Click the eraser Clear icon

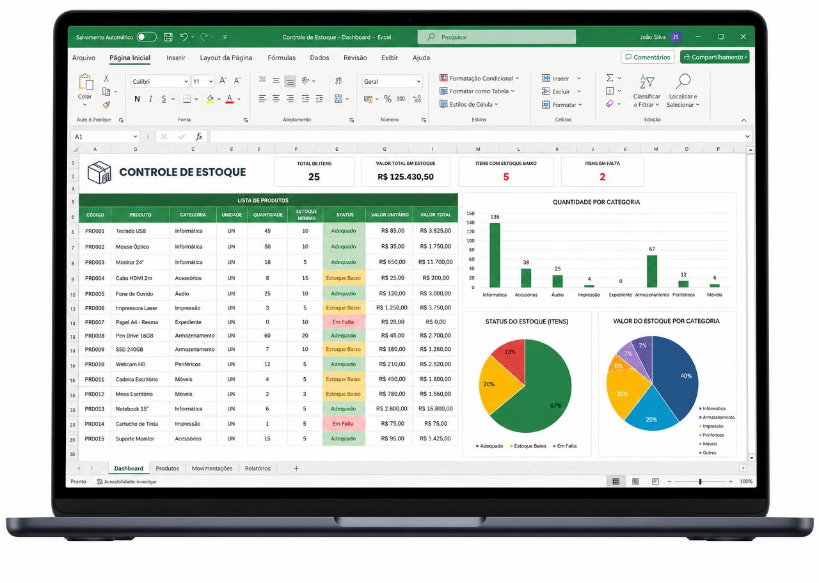[x=610, y=104]
